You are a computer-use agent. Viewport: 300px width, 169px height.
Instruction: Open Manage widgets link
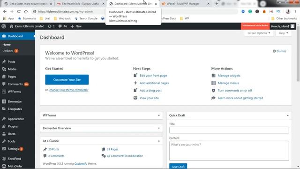click(229, 76)
